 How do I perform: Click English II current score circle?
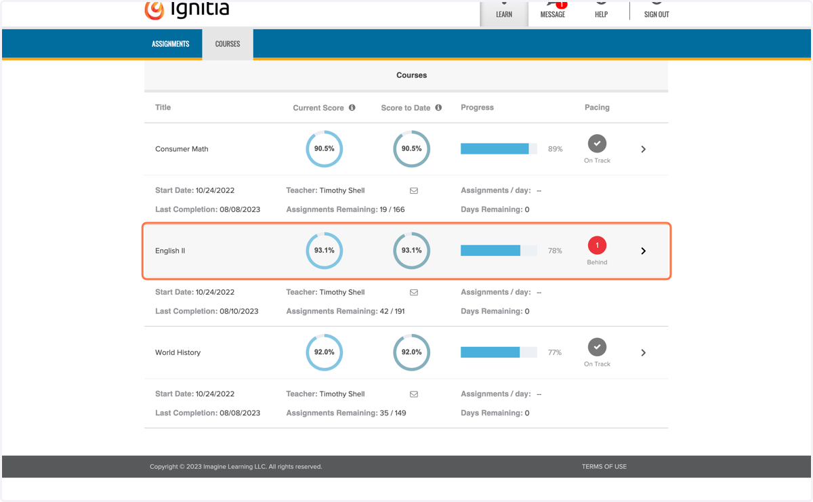(x=325, y=251)
